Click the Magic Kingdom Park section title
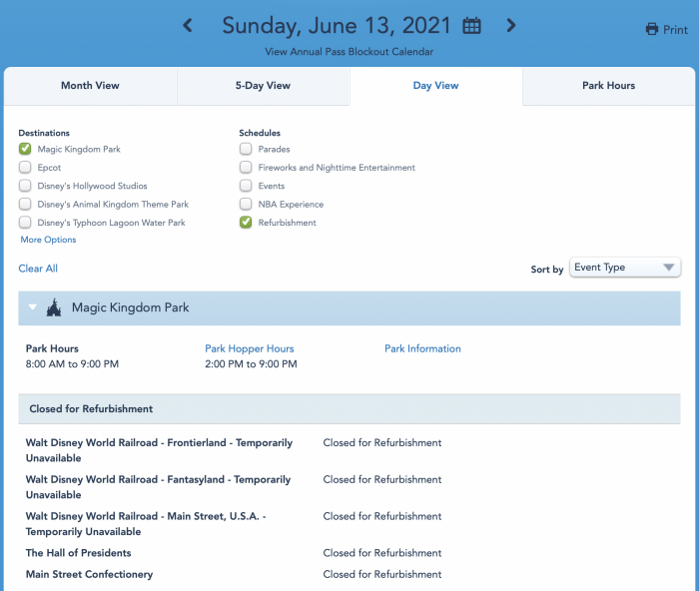The height and width of the screenshot is (591, 699). tap(130, 307)
